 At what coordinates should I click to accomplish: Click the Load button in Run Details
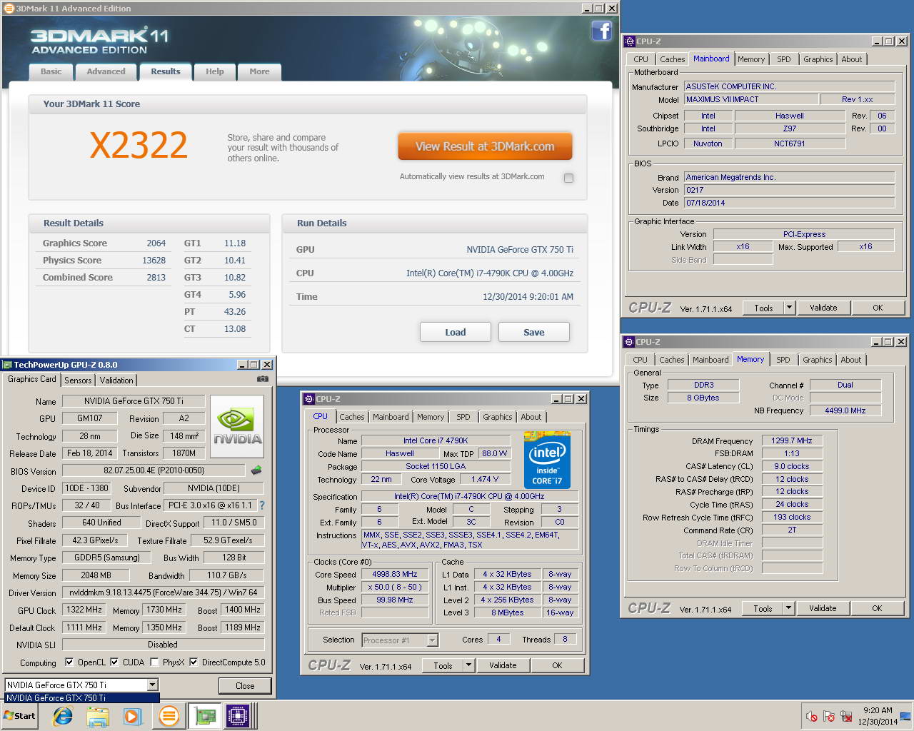456,332
